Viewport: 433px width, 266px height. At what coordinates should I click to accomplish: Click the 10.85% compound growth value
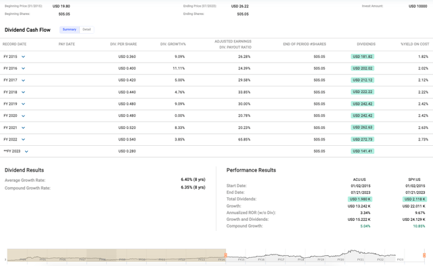419,226
